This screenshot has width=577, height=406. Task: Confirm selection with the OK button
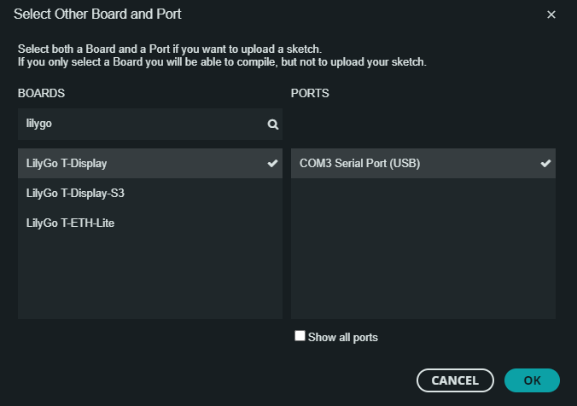532,380
